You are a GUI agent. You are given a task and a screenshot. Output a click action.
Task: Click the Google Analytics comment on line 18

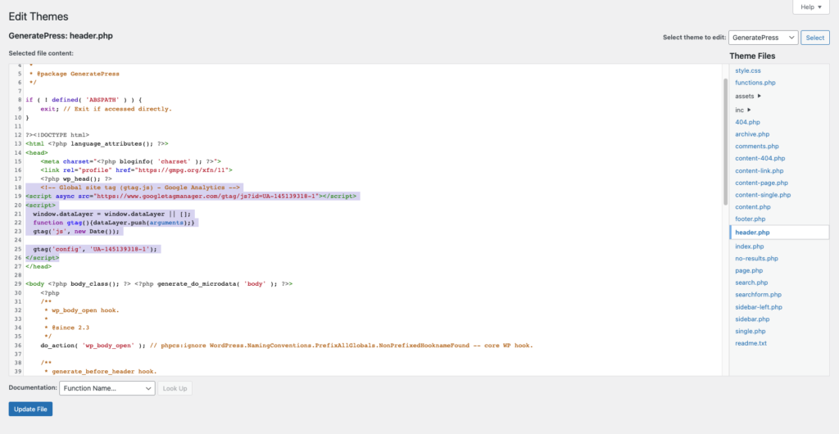pyautogui.click(x=141, y=188)
